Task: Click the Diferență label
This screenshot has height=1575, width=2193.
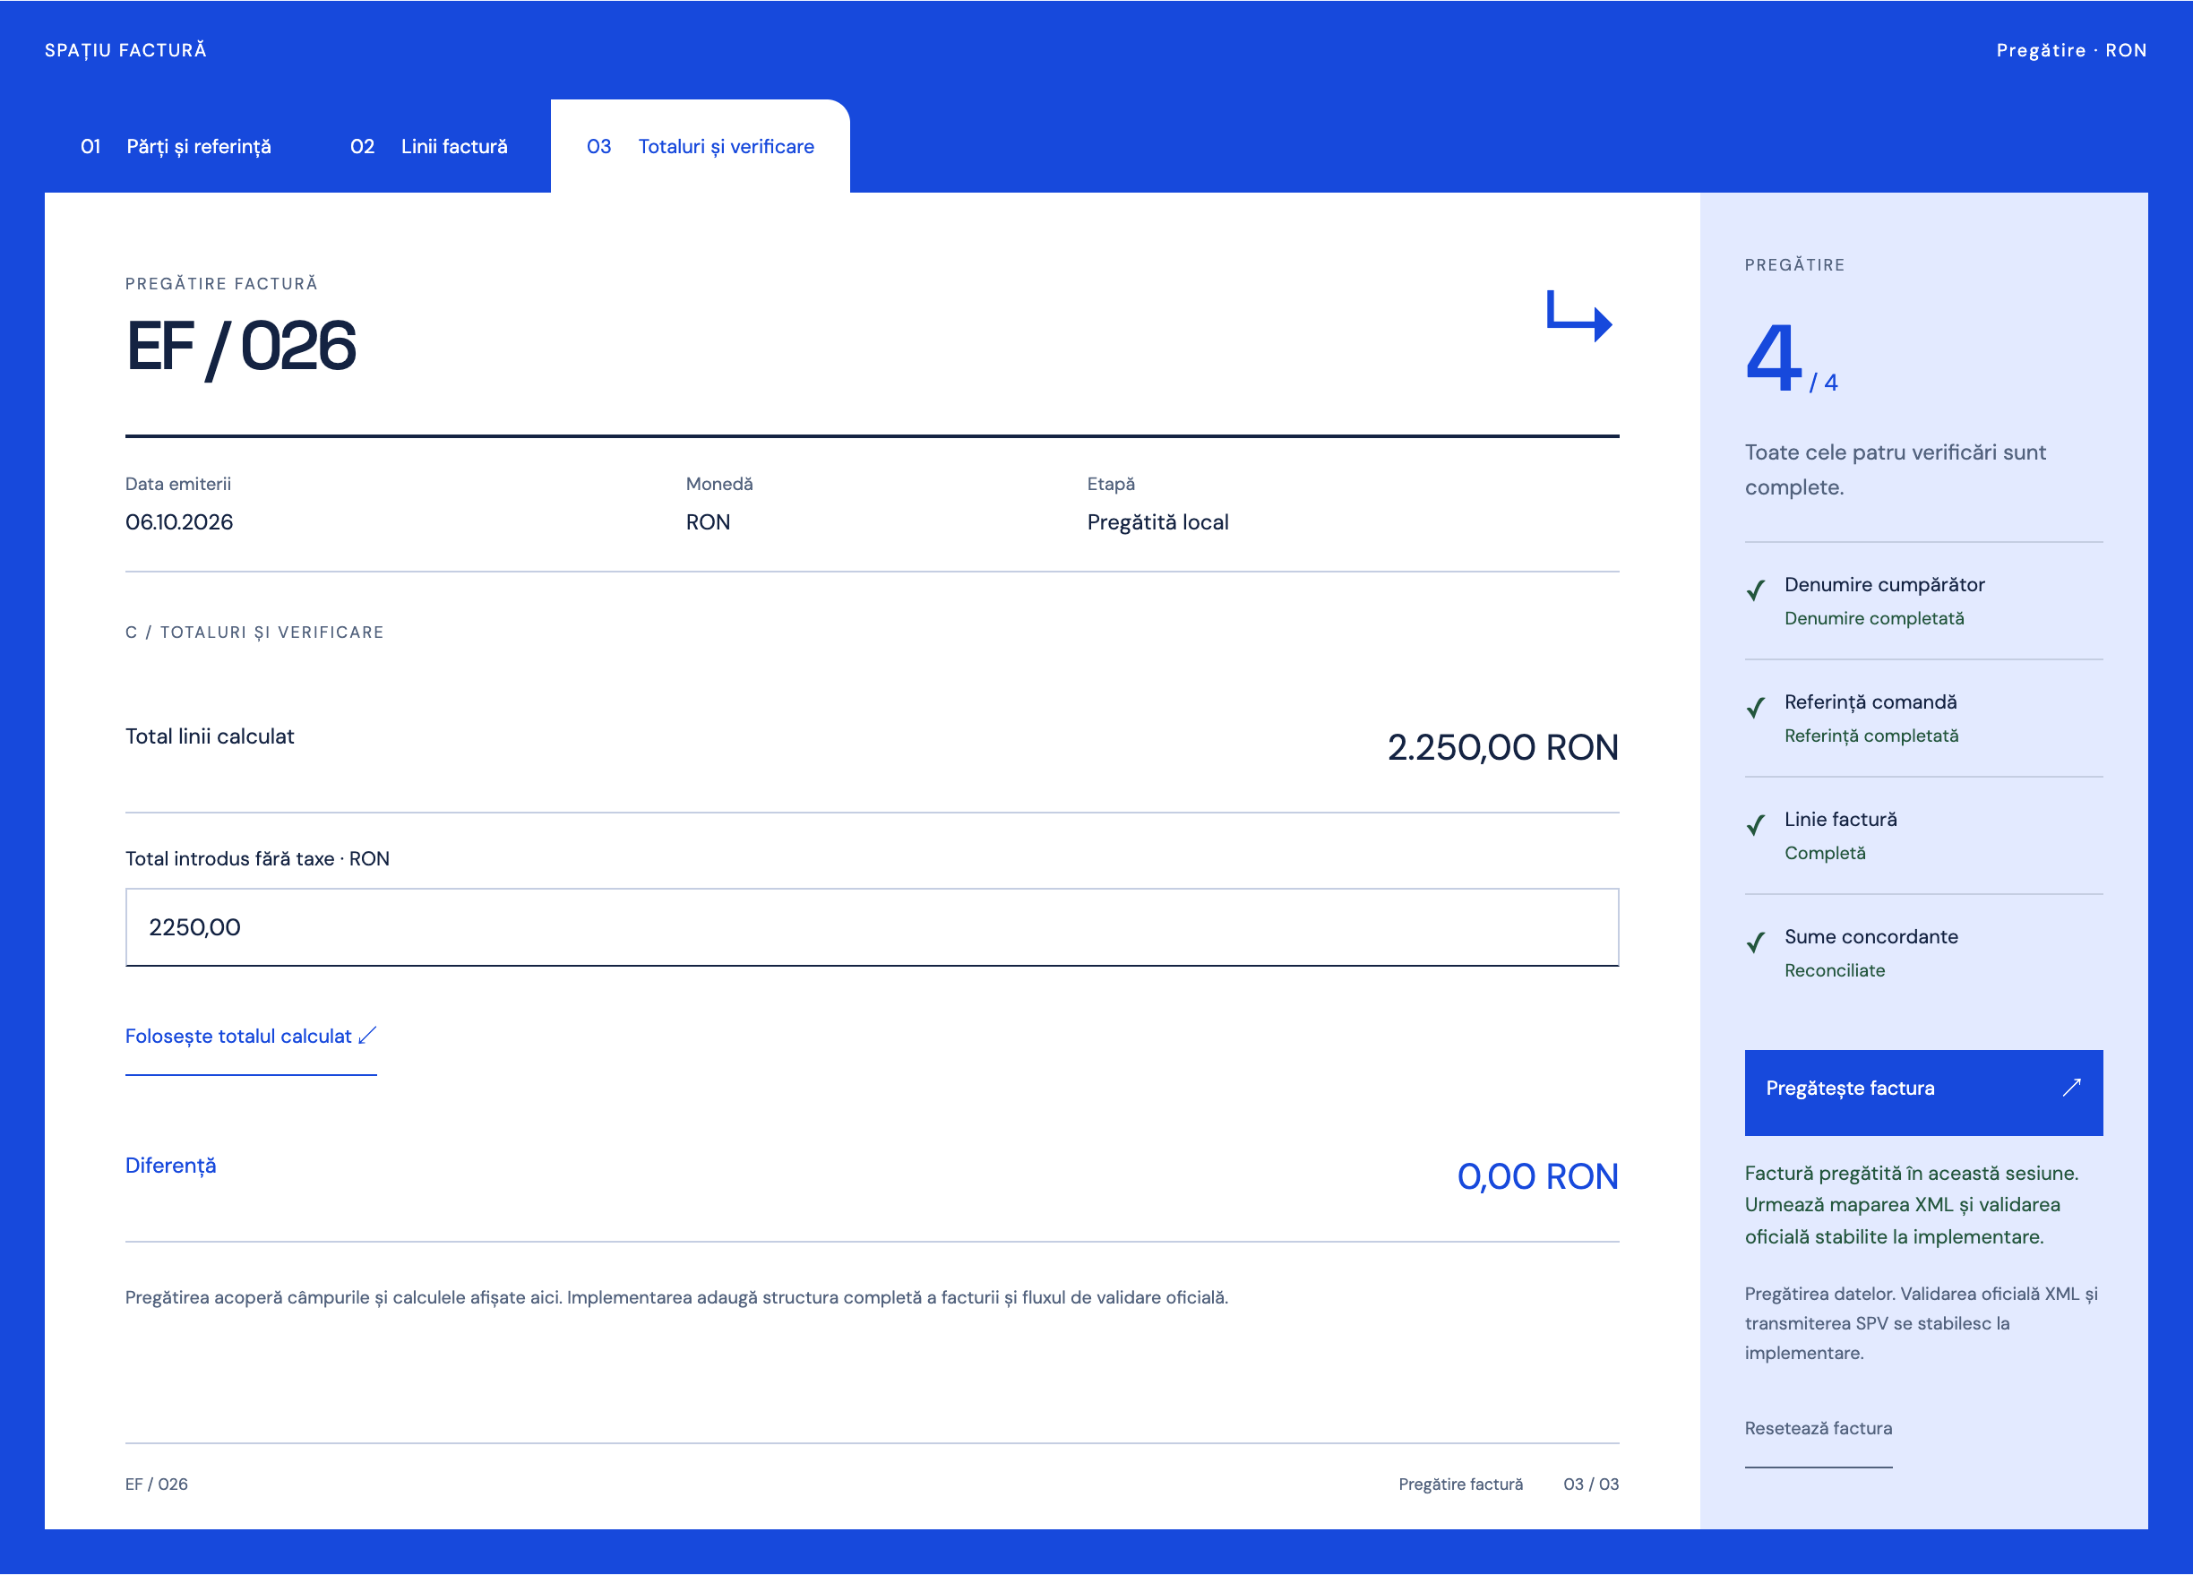Action: coord(171,1166)
